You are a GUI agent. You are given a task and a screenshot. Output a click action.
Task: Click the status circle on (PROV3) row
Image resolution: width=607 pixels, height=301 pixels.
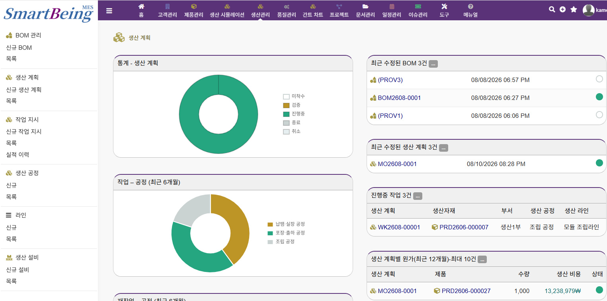pyautogui.click(x=599, y=79)
